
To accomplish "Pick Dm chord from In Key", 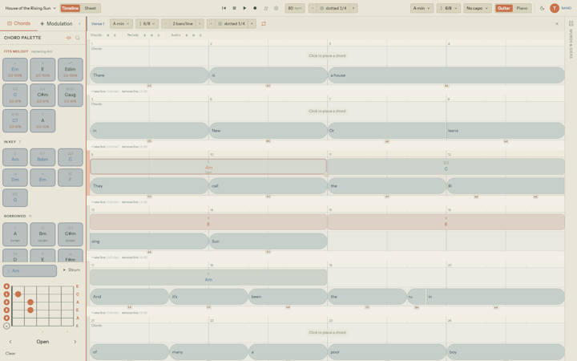I will [15, 177].
